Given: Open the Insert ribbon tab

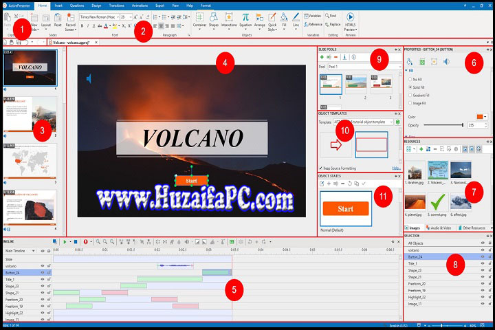Looking at the screenshot, I should [x=58, y=5].
